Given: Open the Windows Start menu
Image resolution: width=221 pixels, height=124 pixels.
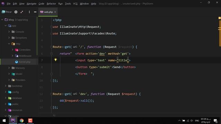Looking at the screenshot, I should (4, 121).
